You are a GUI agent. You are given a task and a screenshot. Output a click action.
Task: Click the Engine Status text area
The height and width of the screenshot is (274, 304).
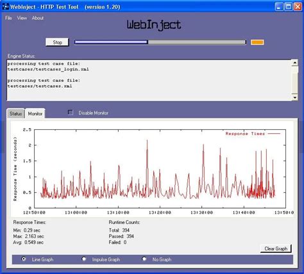point(149,80)
